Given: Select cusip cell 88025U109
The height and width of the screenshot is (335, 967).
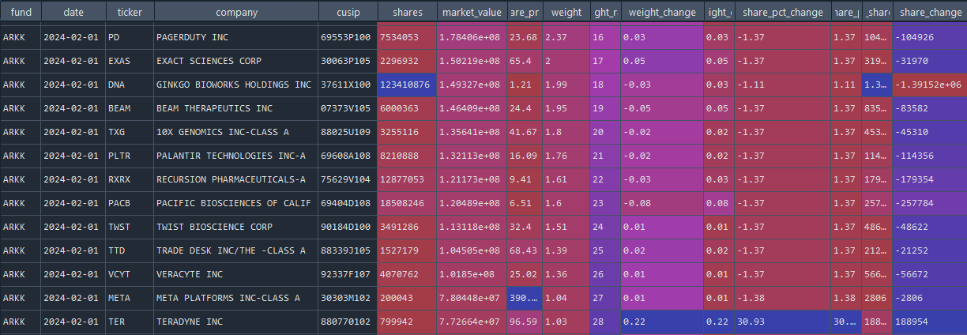Looking at the screenshot, I should (x=348, y=132).
